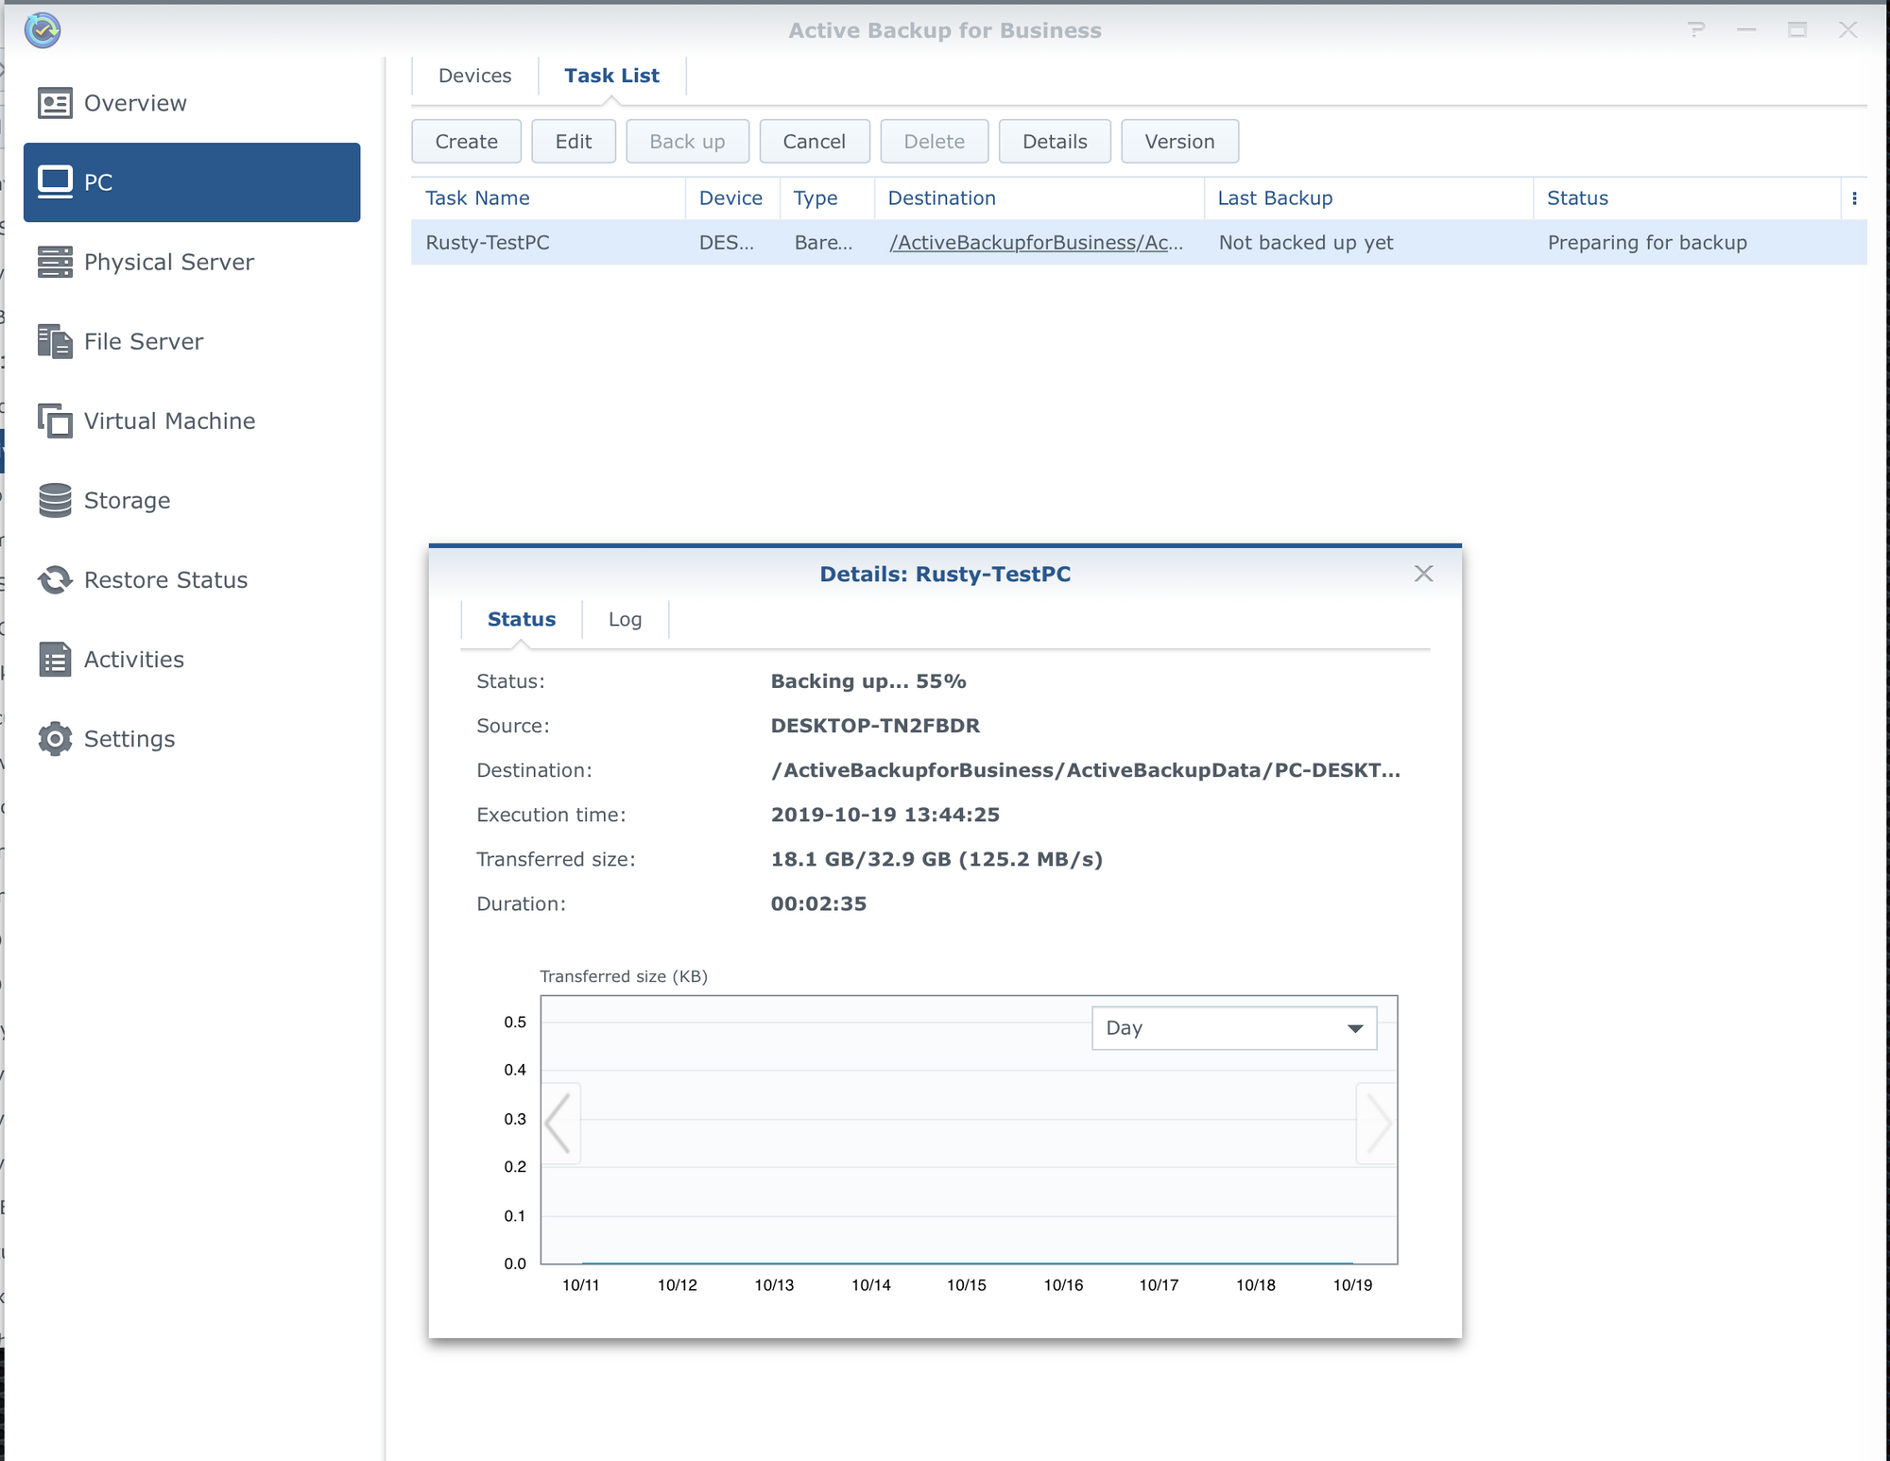1890x1461 pixels.
Task: Sort by Last Backup column header
Action: click(x=1368, y=198)
